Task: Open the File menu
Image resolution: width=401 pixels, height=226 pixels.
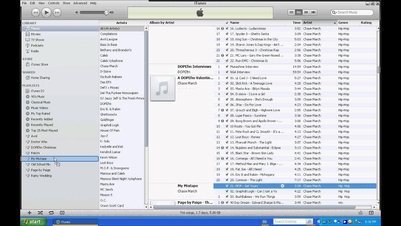Action: pos(24,3)
